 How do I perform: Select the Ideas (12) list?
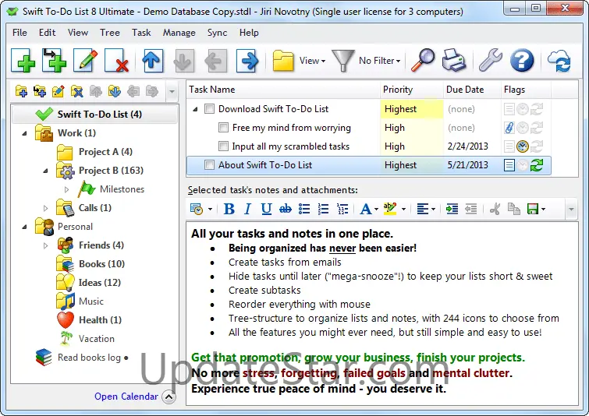(99, 283)
